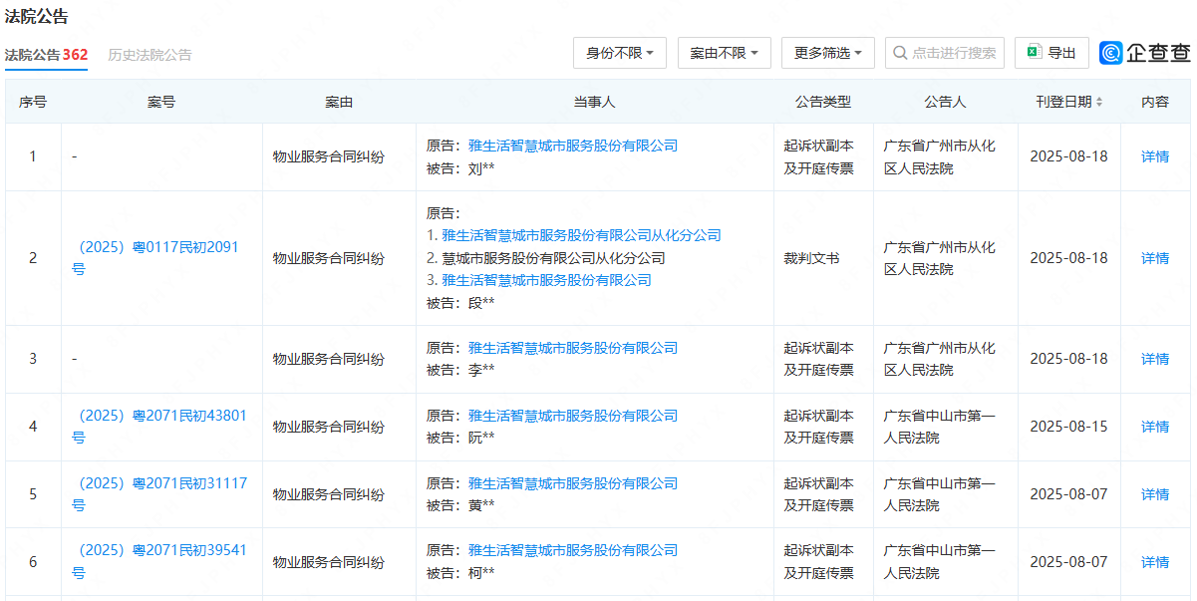This screenshot has width=1197, height=601.
Task: Open case (2025)粤0117民初2091号 link
Action: pos(157,247)
